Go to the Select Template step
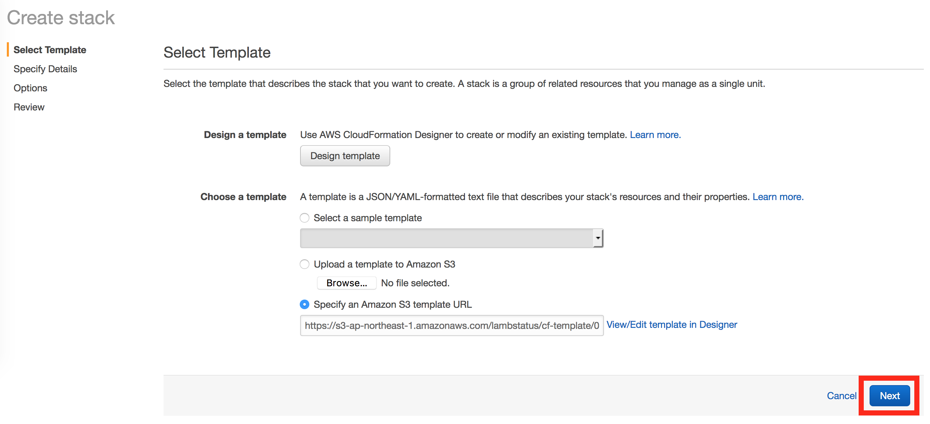The height and width of the screenshot is (424, 930). [x=50, y=50]
